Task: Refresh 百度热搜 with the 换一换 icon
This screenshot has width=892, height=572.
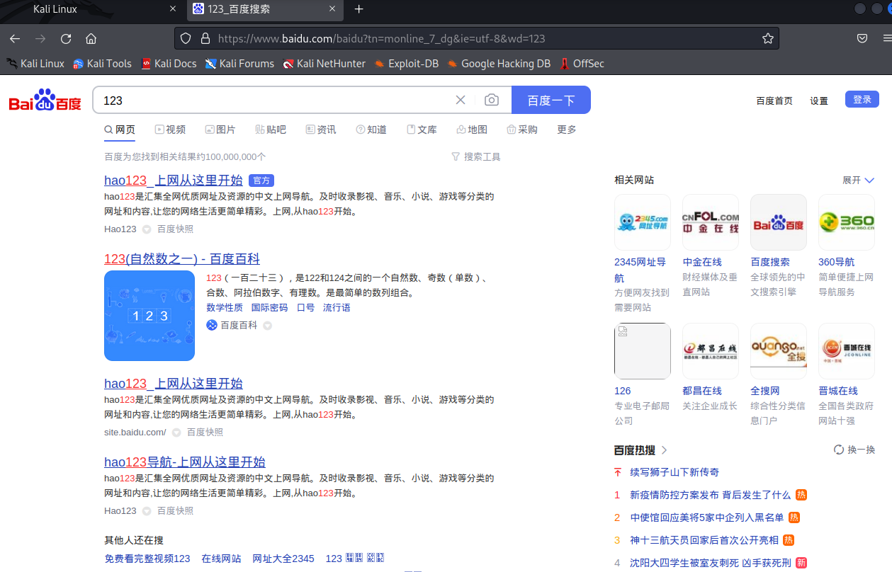Action: (854, 450)
